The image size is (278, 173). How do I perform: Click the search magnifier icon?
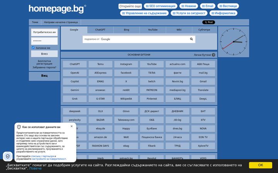click(x=191, y=39)
